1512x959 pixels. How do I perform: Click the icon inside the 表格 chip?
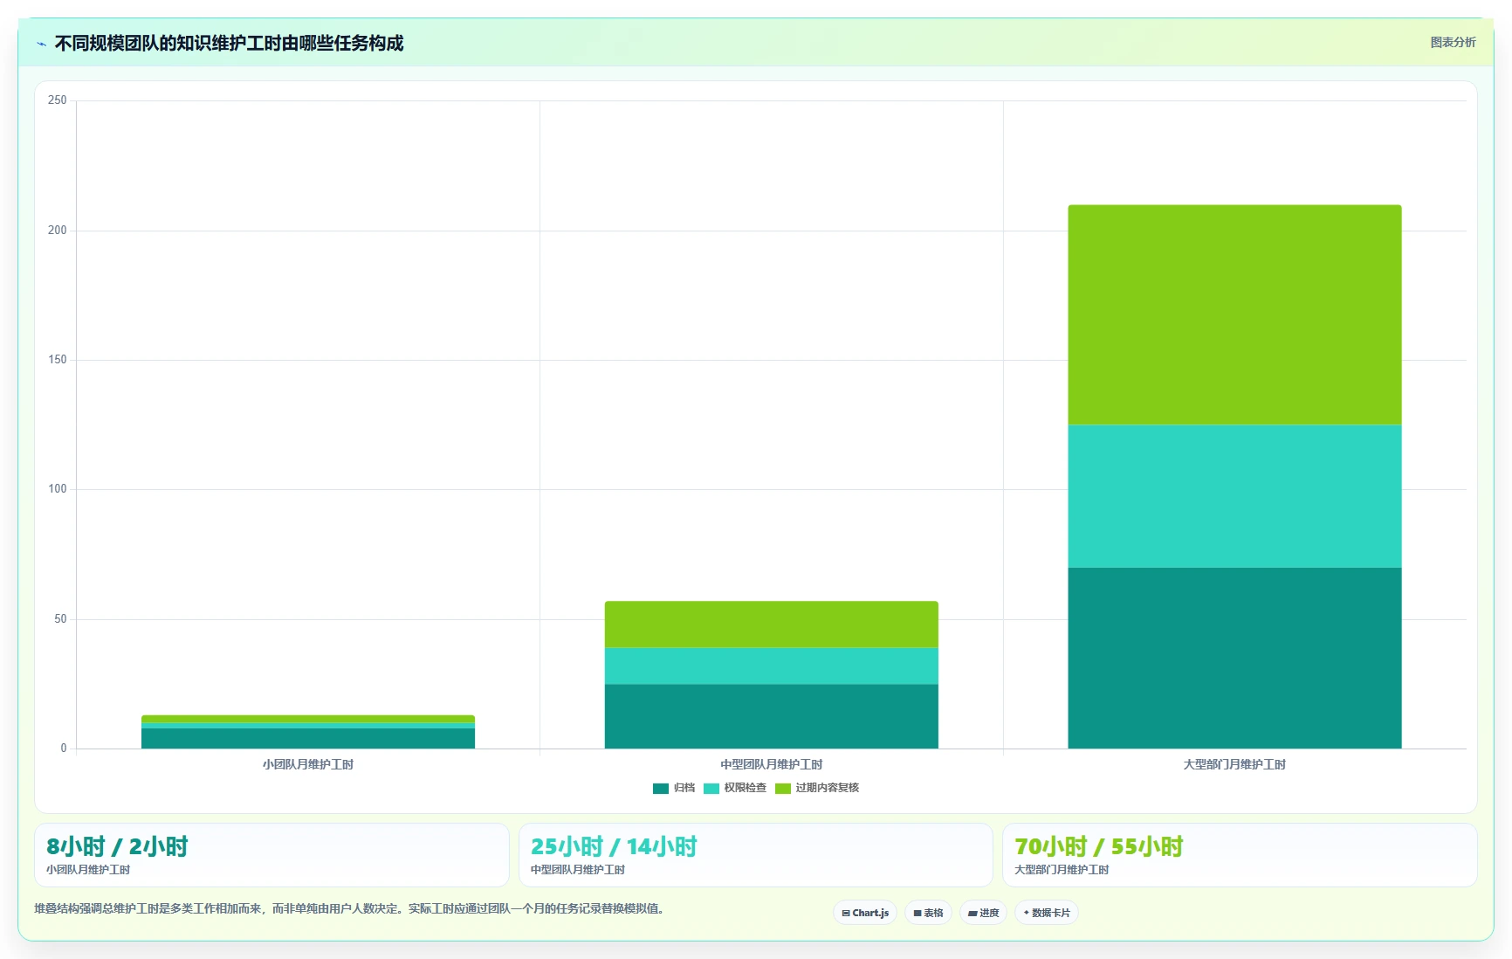click(918, 913)
